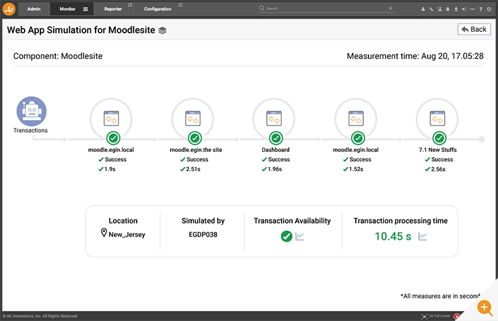
Task: Clear the search box with the X
Action: click(390, 8)
